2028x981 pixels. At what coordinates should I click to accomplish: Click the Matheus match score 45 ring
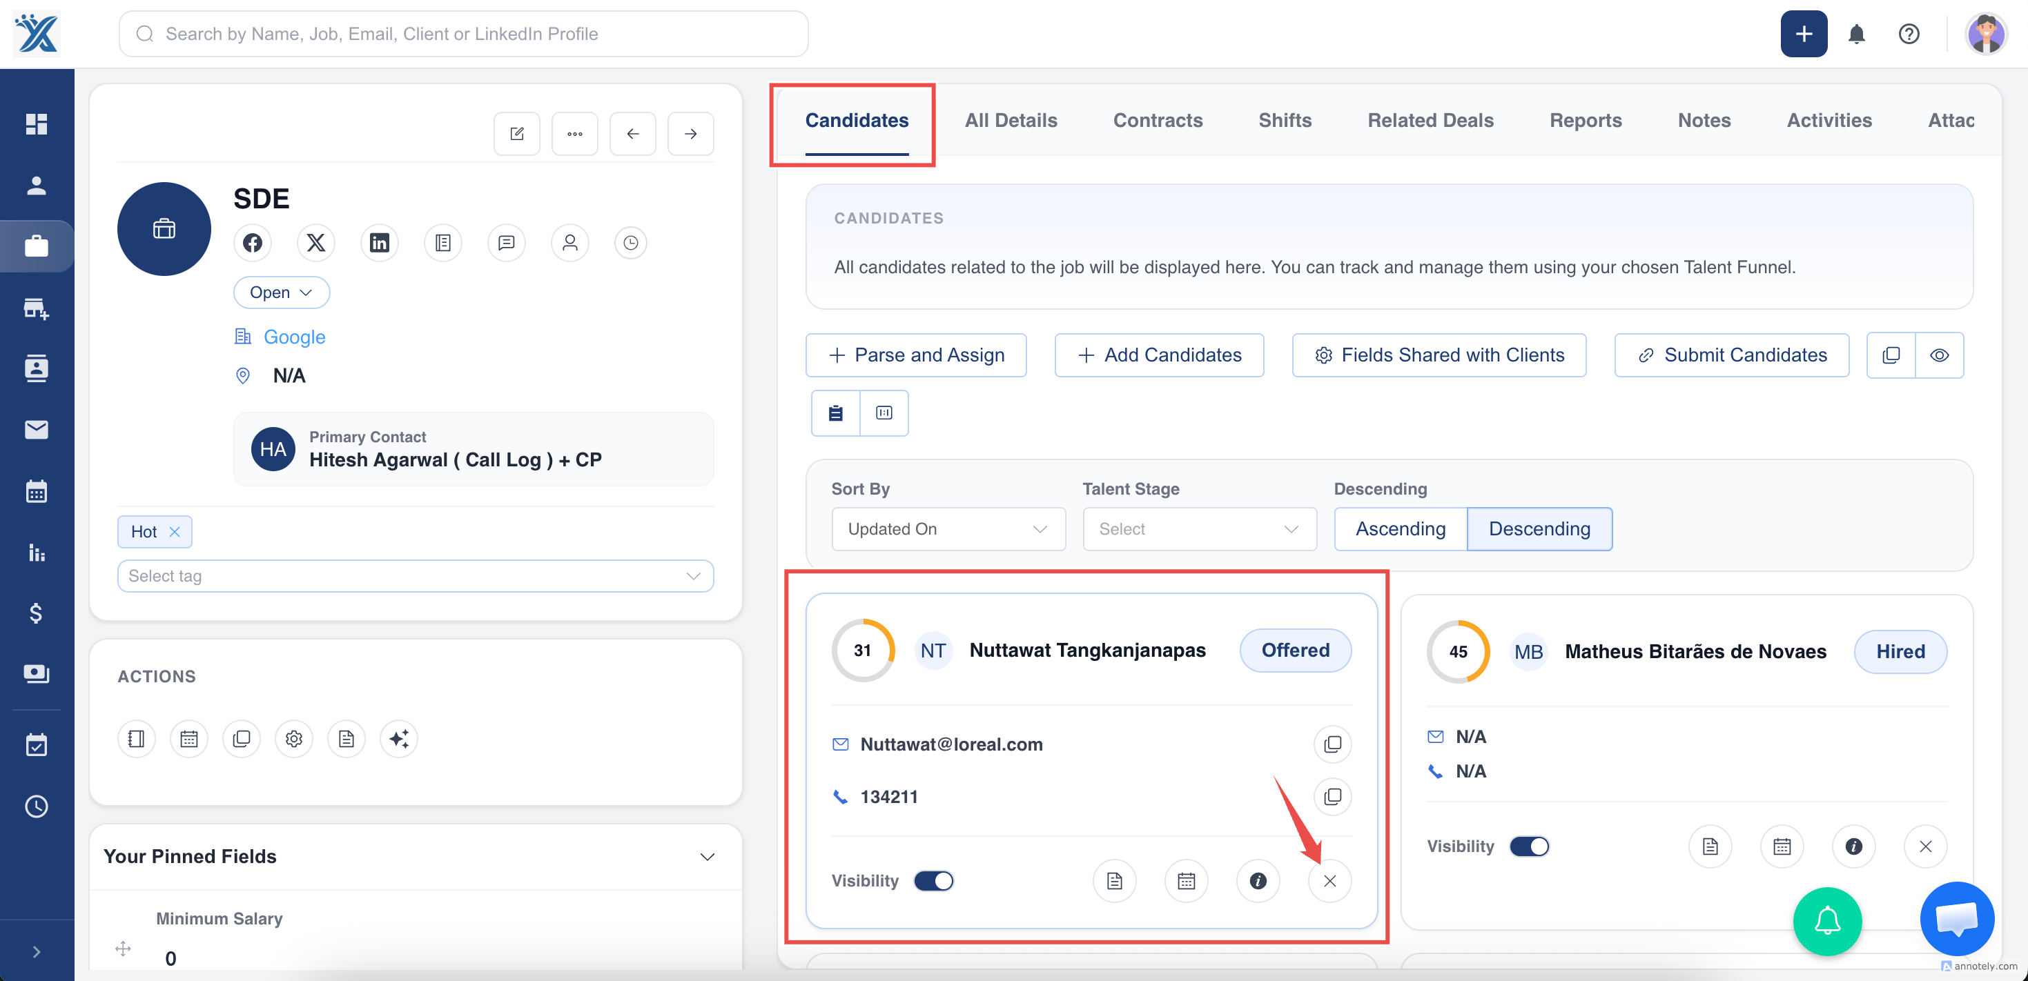point(1458,651)
